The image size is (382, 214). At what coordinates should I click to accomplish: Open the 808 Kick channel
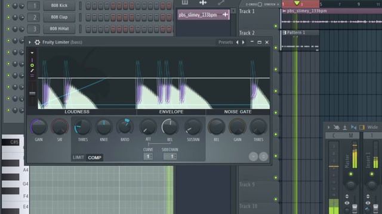point(59,5)
